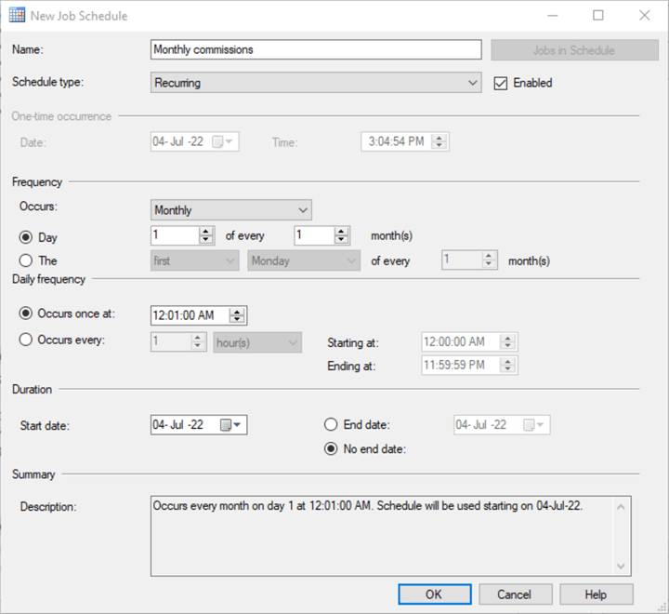This screenshot has width=669, height=614.
Task: Click the Cancel button
Action: pyautogui.click(x=516, y=594)
